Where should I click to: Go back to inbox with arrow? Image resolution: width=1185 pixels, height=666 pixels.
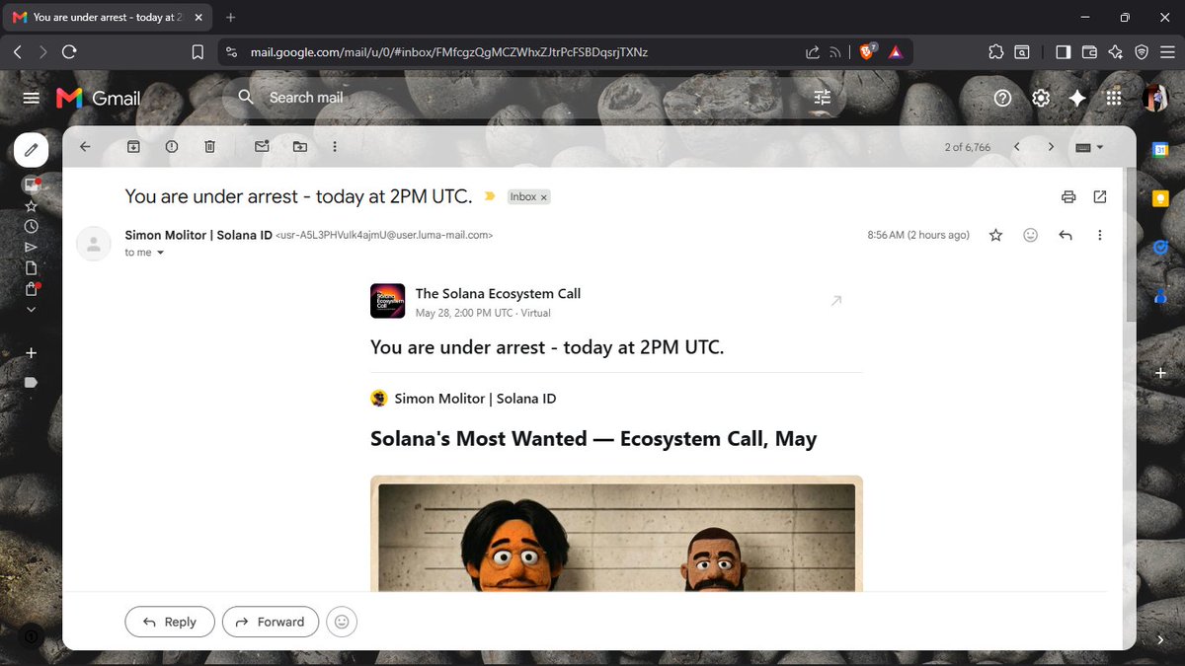(85, 146)
